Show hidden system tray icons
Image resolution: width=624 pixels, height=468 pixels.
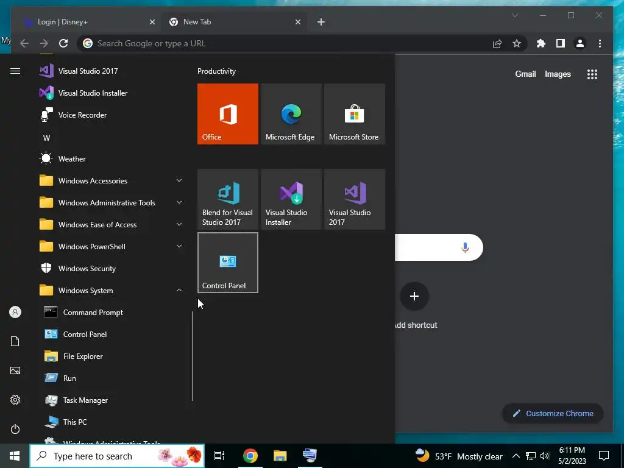click(x=516, y=456)
